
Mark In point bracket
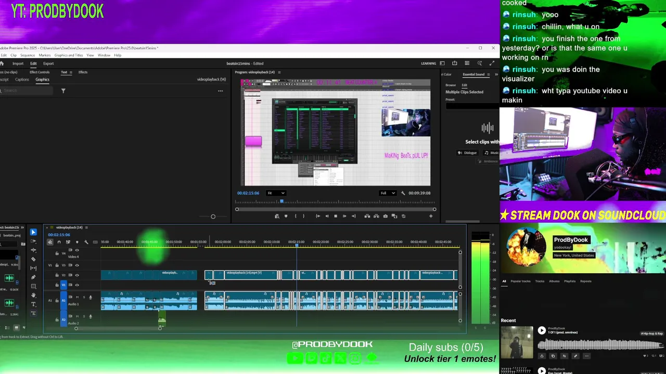point(295,216)
